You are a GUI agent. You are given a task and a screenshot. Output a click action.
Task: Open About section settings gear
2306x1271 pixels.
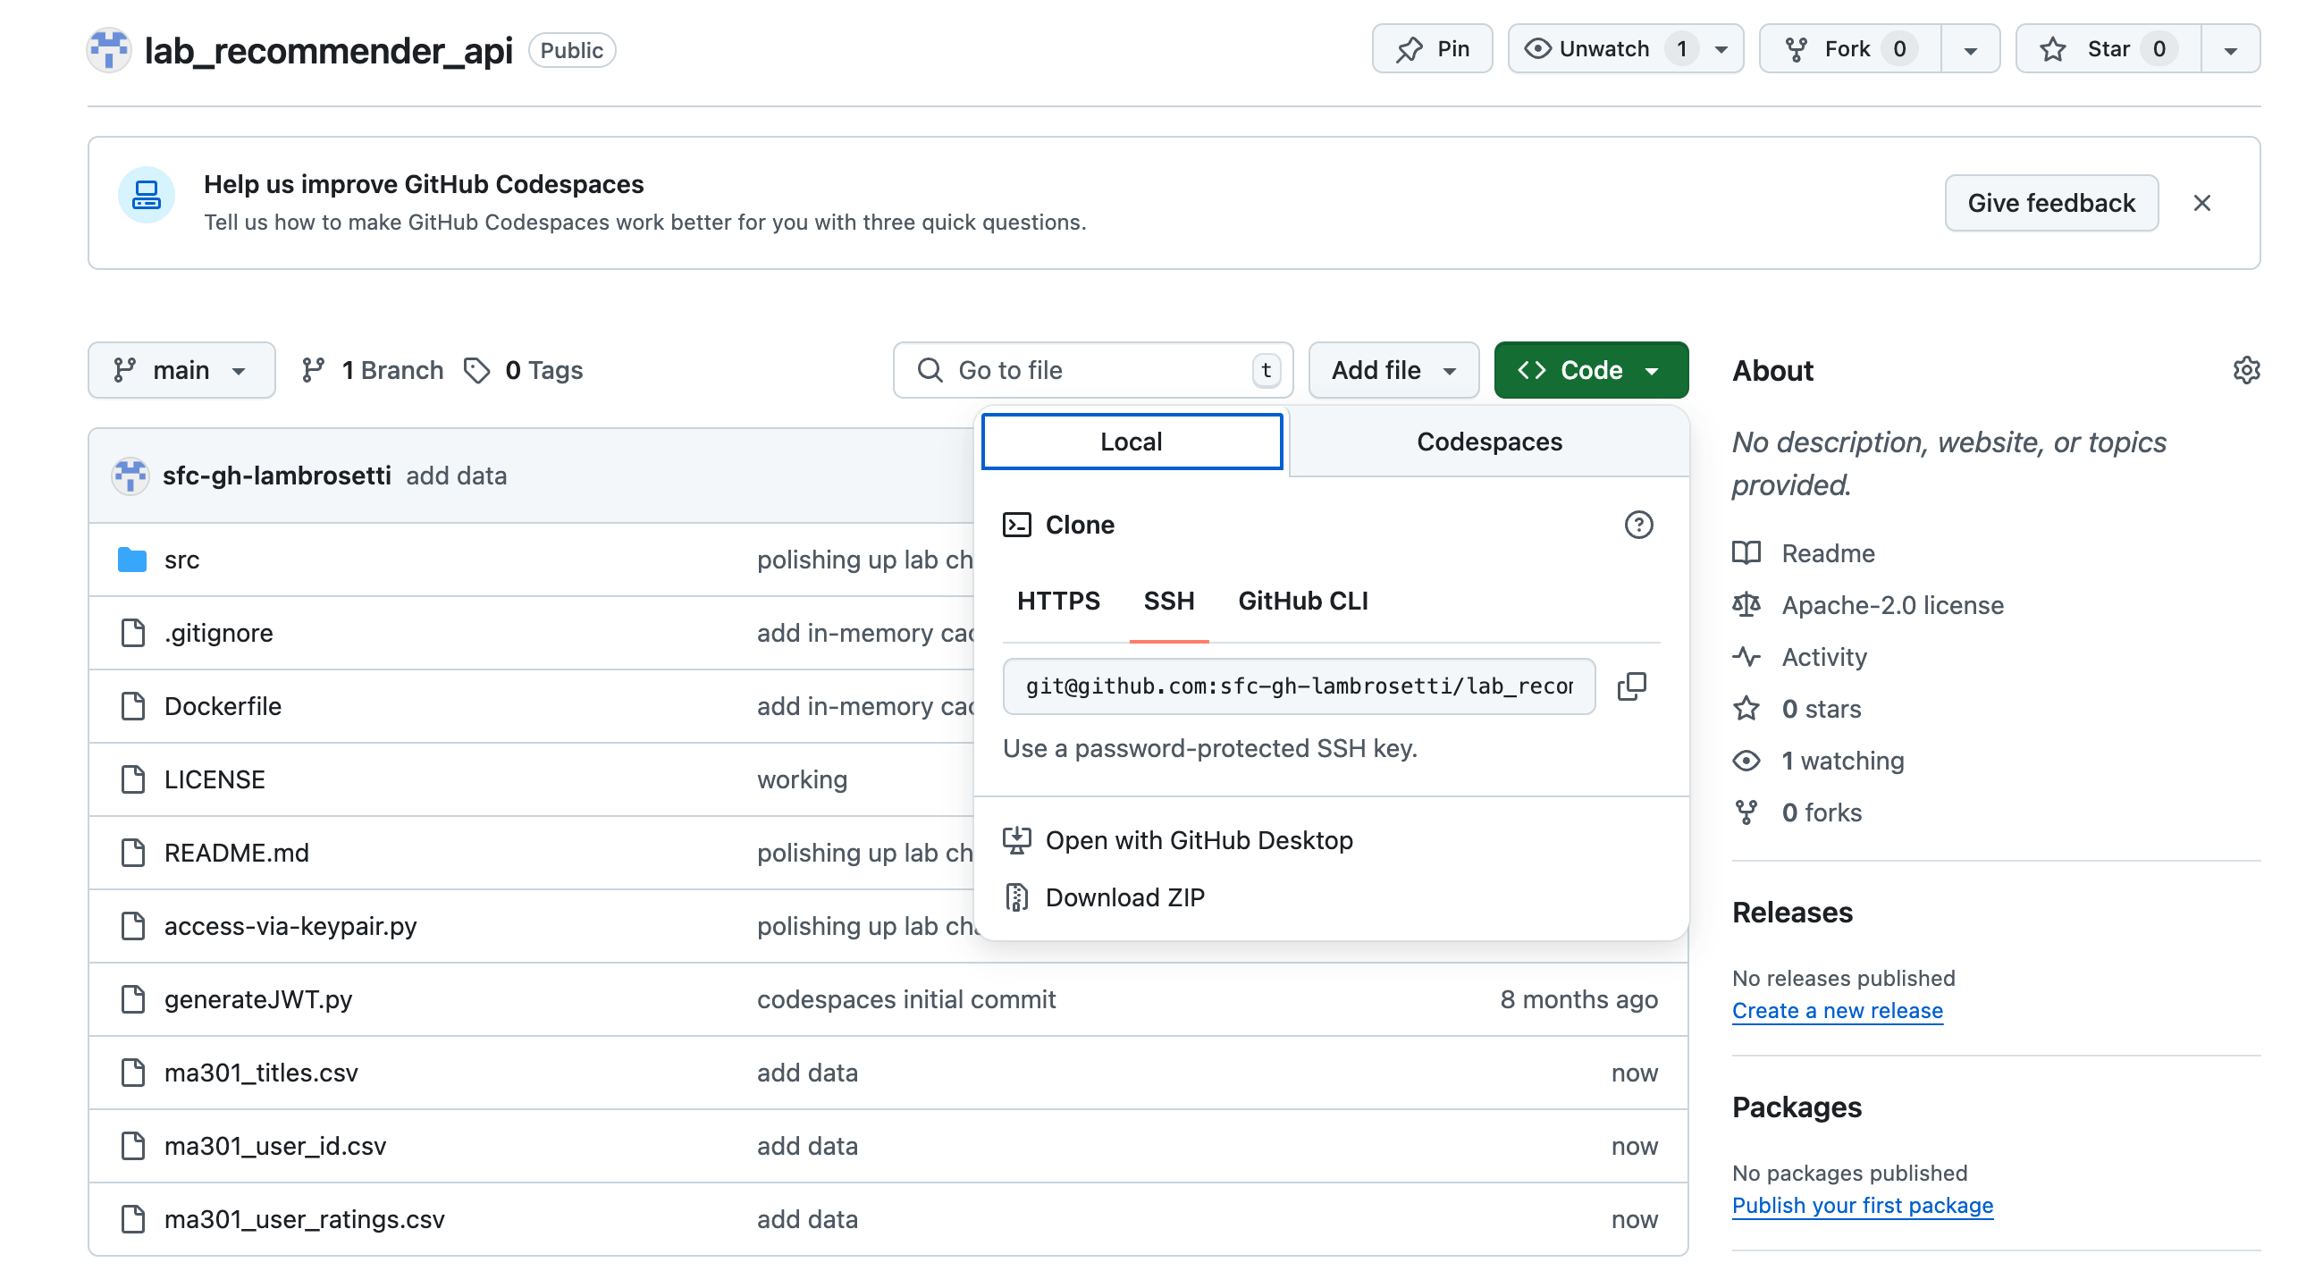2245,370
